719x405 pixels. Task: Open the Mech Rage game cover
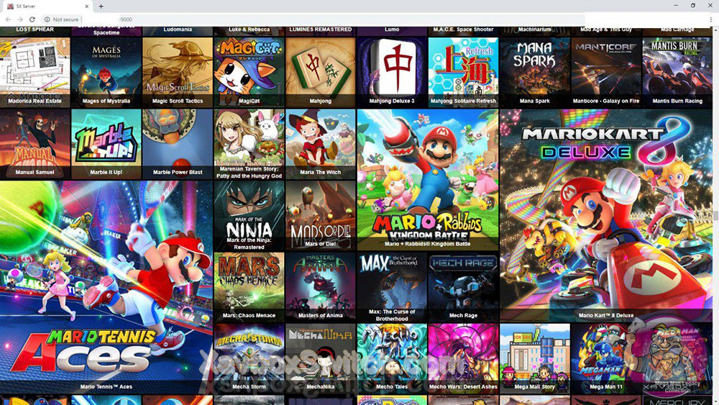click(463, 286)
